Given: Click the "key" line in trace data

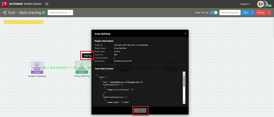Looking at the screenshot, I should click(123, 82).
